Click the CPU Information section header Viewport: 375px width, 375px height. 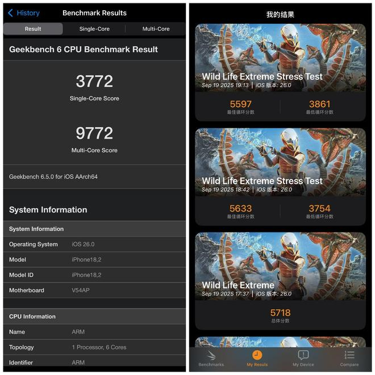click(x=94, y=316)
